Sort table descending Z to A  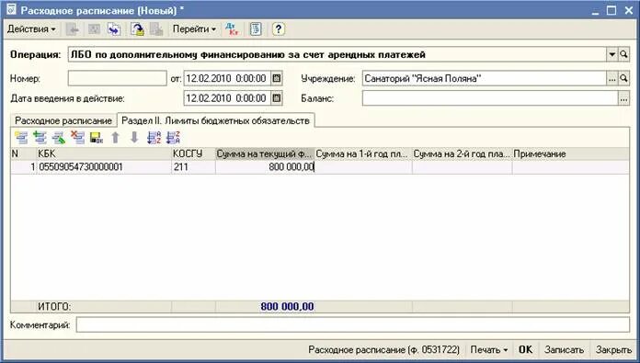click(173, 138)
